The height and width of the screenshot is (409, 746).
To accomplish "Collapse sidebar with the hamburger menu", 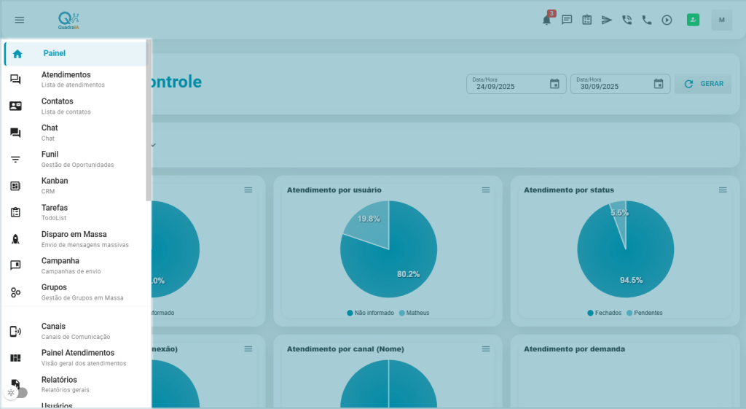I will (x=20, y=20).
